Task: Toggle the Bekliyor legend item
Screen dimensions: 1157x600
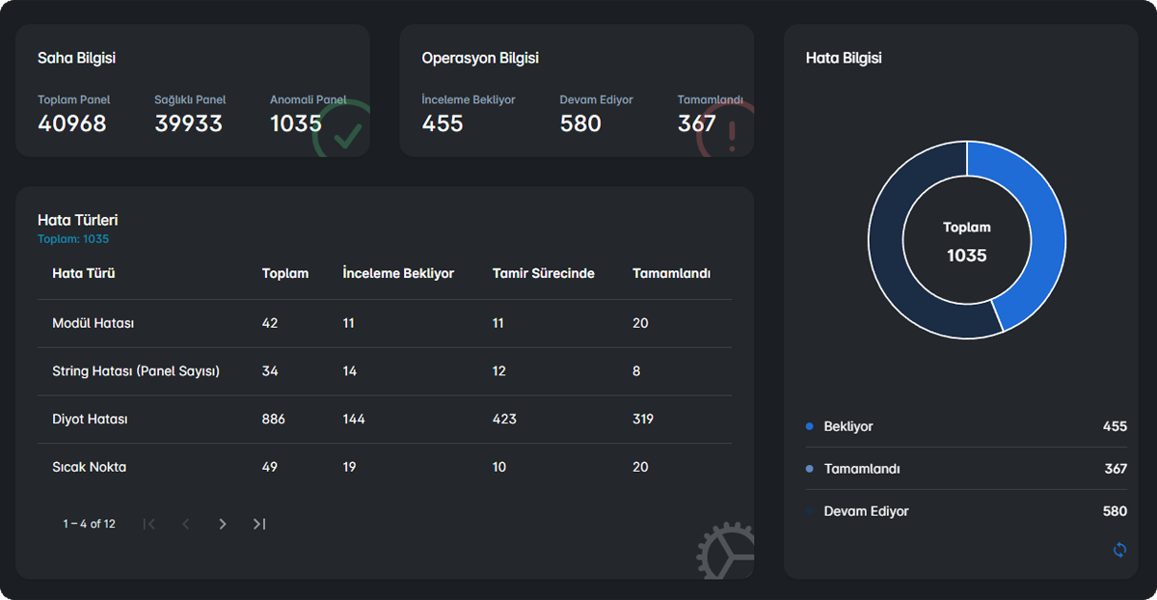Action: (848, 426)
